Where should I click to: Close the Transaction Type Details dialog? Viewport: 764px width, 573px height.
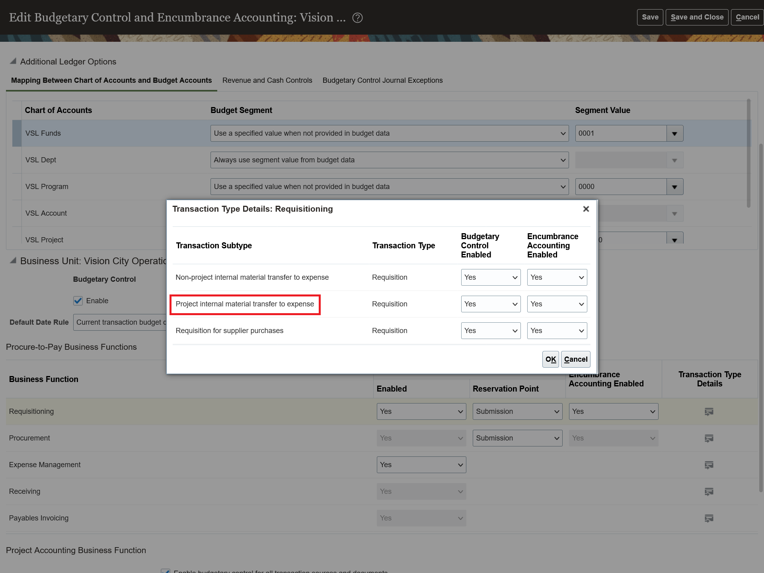[586, 209]
